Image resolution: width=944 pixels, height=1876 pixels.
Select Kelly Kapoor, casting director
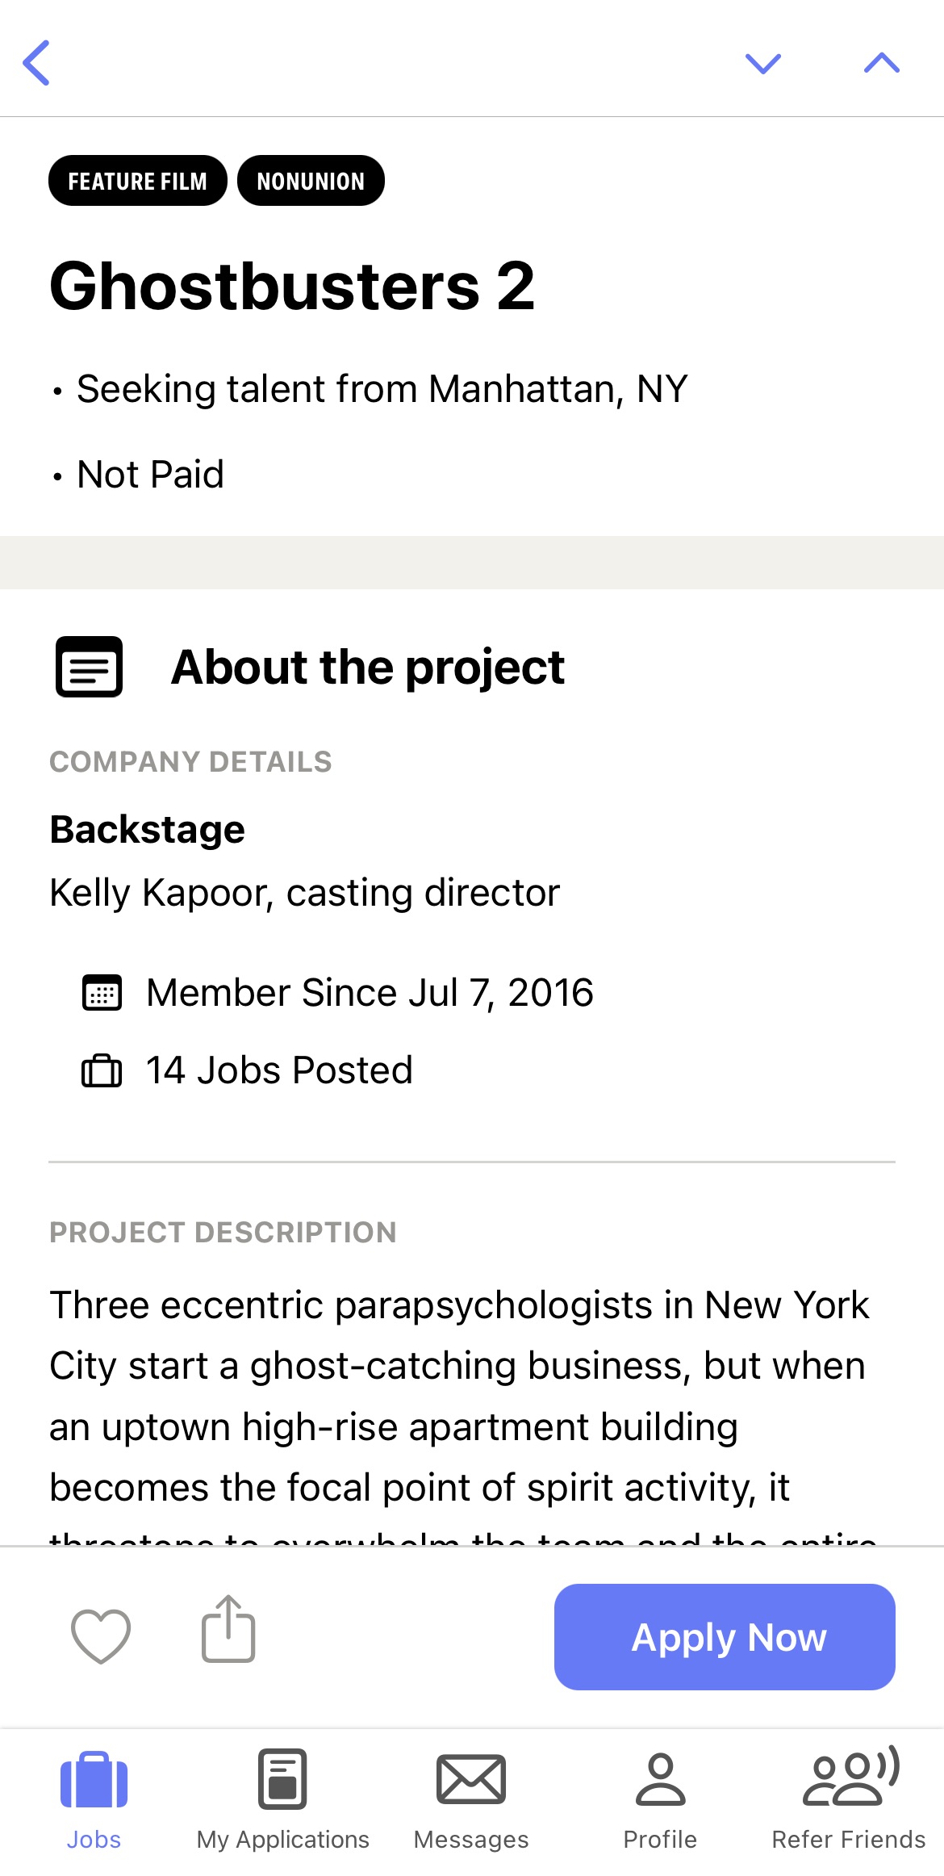304,893
